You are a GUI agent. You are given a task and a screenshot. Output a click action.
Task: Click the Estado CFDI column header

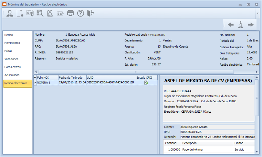coord(147,78)
